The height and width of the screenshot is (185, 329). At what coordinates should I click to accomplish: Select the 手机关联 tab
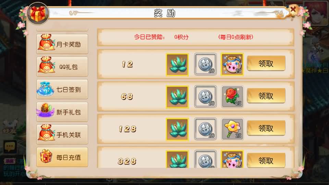point(62,134)
